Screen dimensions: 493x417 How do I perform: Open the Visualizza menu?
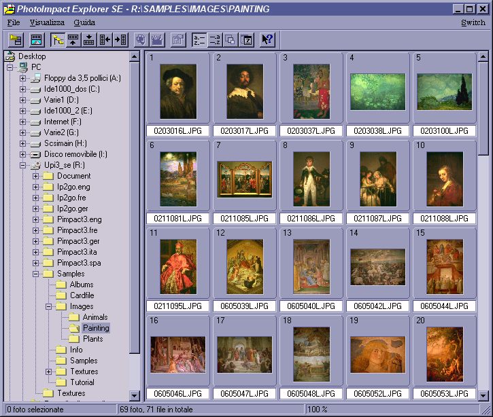click(47, 22)
